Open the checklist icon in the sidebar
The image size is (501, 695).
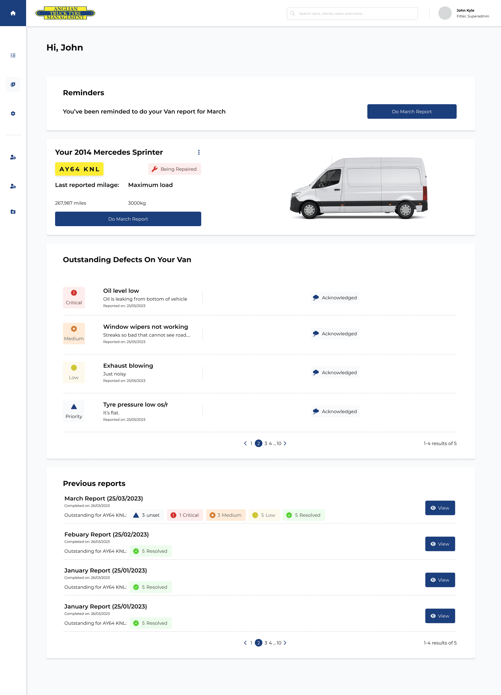(x=13, y=55)
